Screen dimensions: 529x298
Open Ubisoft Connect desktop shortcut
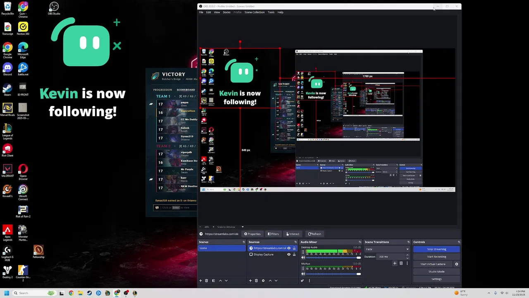pos(23,193)
